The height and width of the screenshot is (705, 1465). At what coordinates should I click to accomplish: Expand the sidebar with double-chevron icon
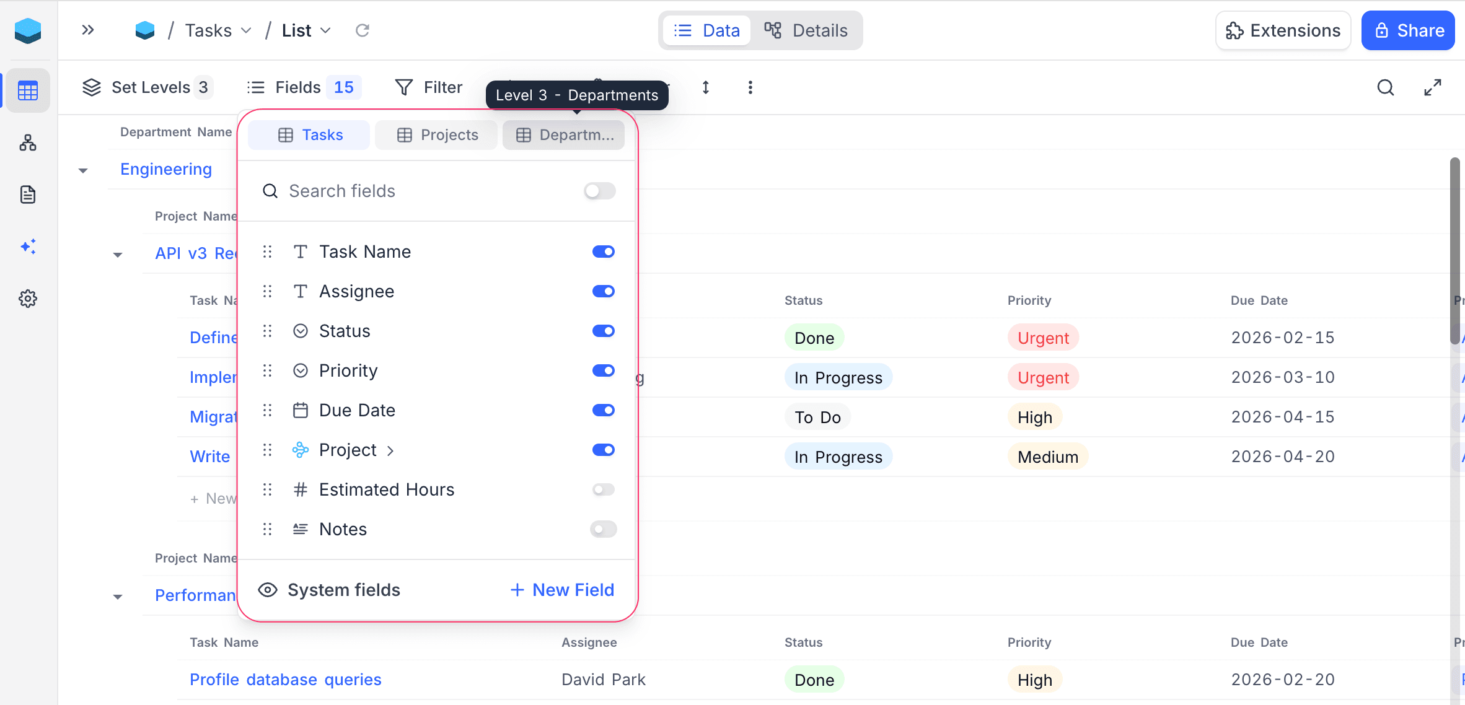click(88, 30)
